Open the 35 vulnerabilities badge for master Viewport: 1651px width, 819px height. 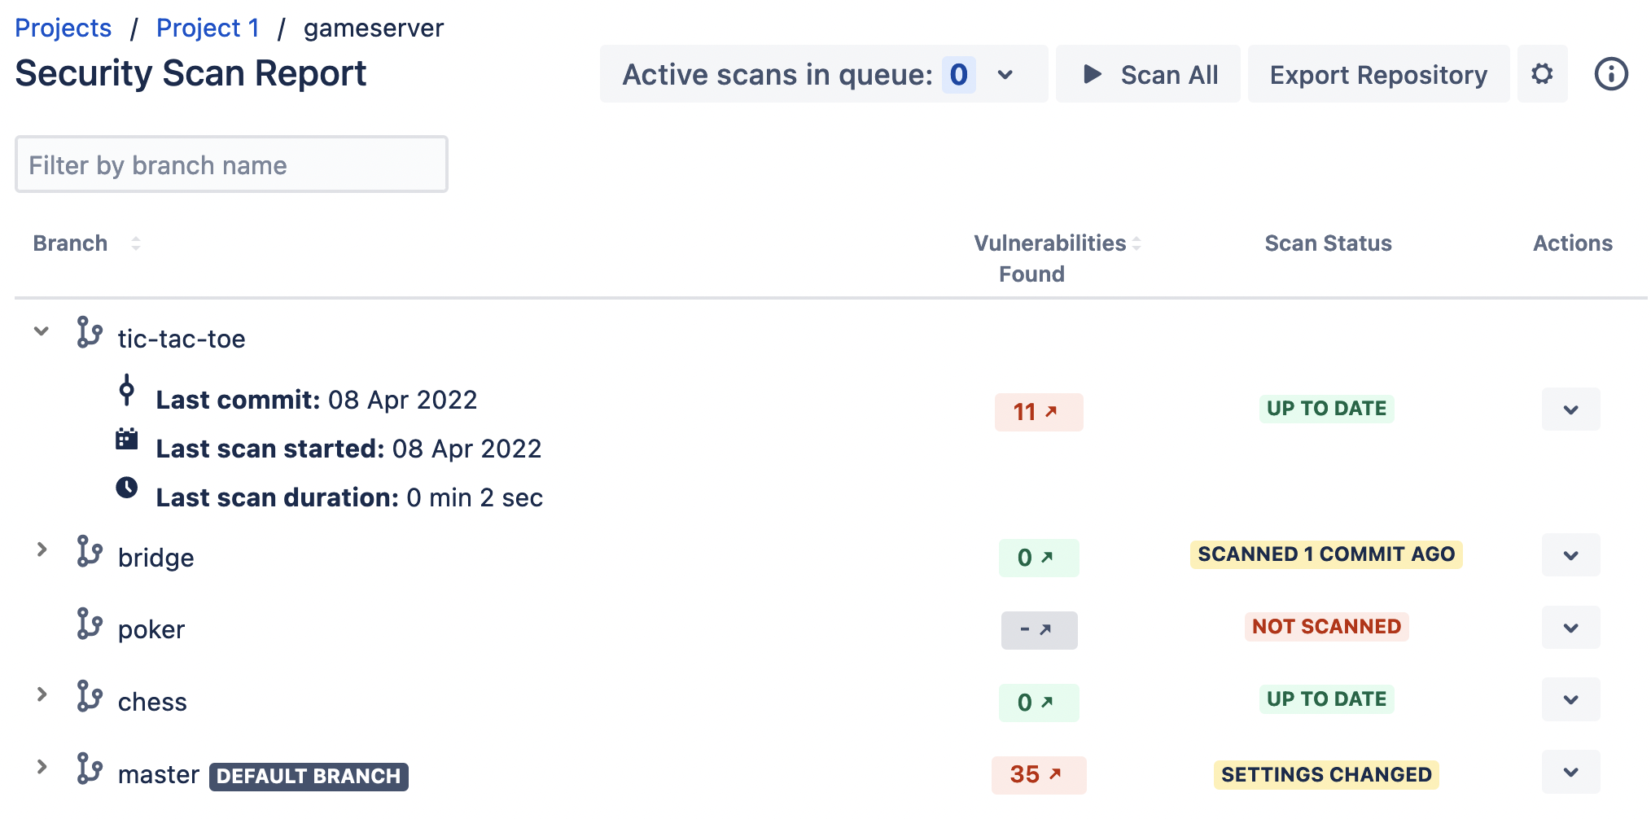click(x=1038, y=774)
